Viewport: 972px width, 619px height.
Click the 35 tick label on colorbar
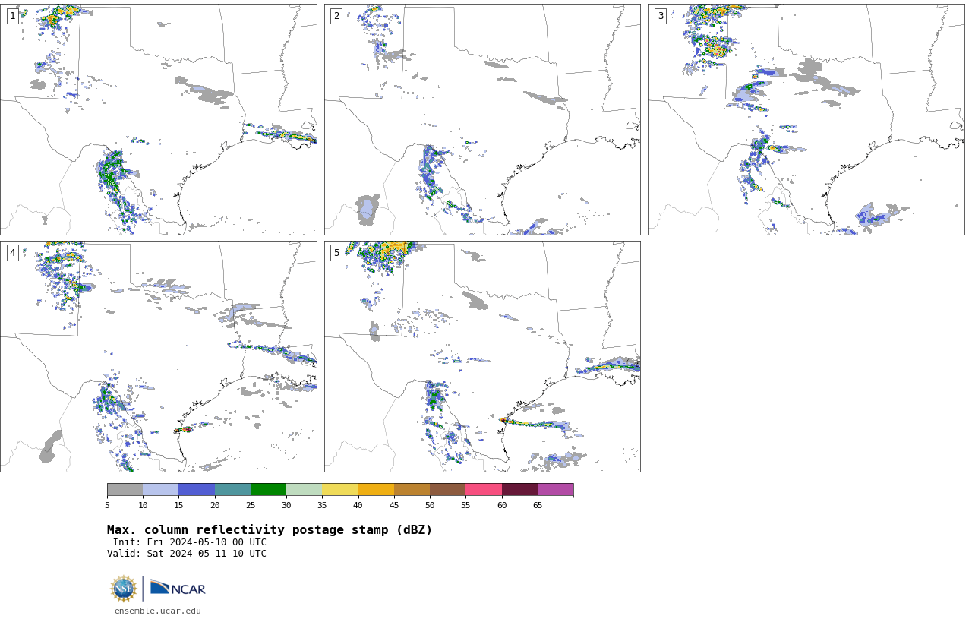[x=322, y=505]
